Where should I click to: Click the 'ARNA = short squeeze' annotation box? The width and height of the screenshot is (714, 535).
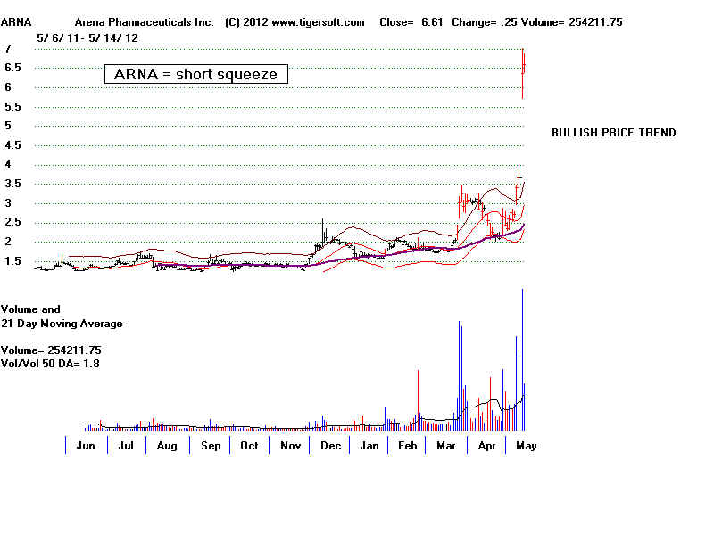point(196,74)
